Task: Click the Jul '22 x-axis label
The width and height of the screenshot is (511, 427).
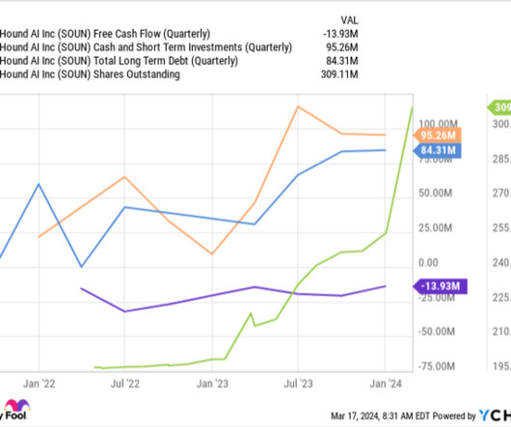Action: coord(124,384)
